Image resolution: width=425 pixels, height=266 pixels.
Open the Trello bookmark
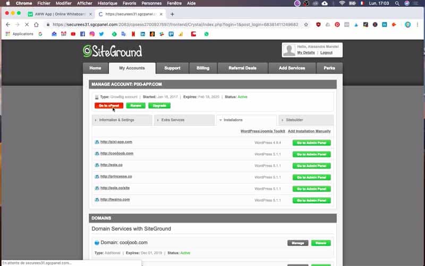pyautogui.click(x=171, y=34)
